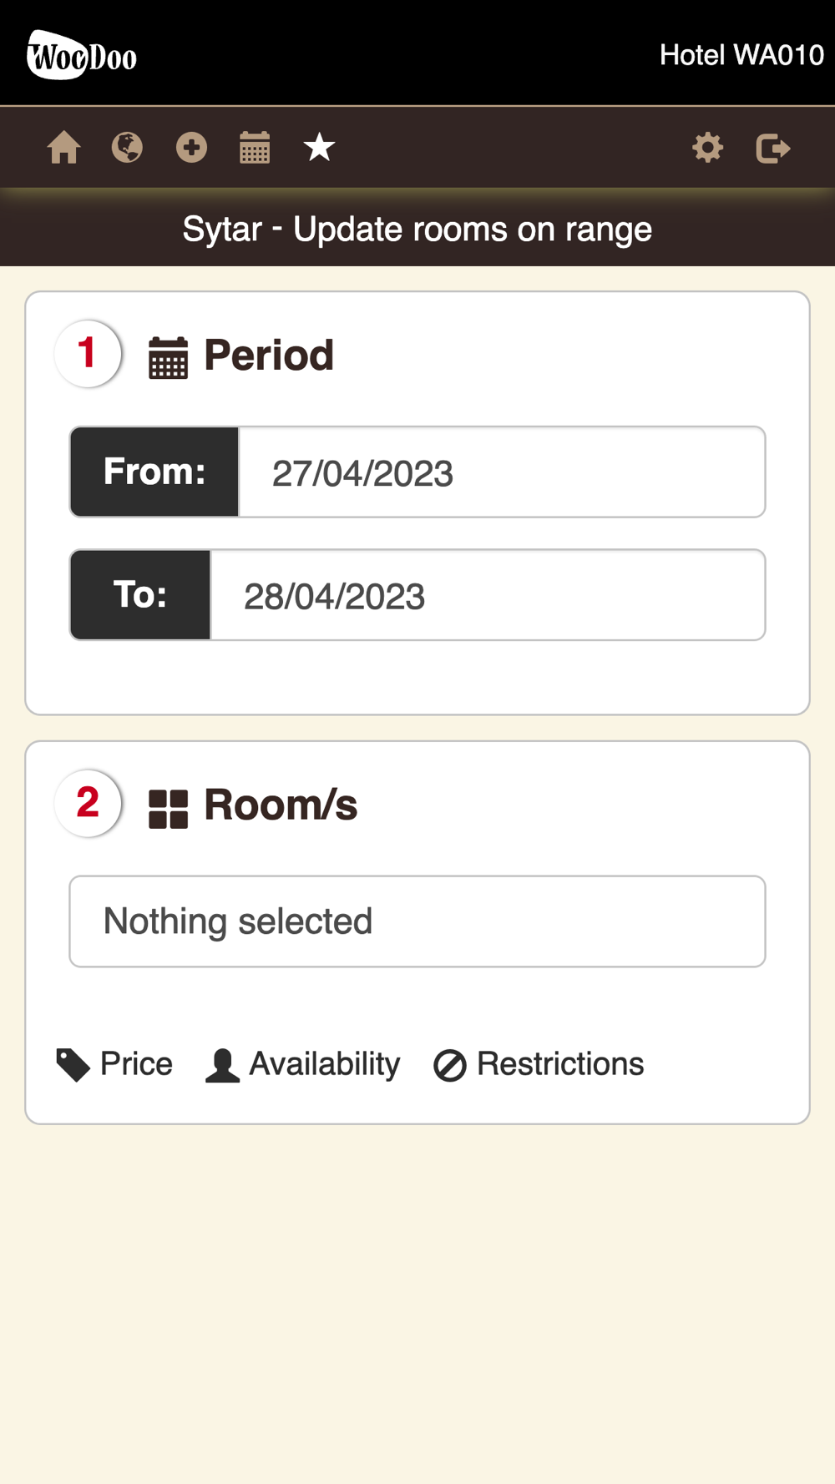
Task: Open settings gear icon
Action: 707,148
